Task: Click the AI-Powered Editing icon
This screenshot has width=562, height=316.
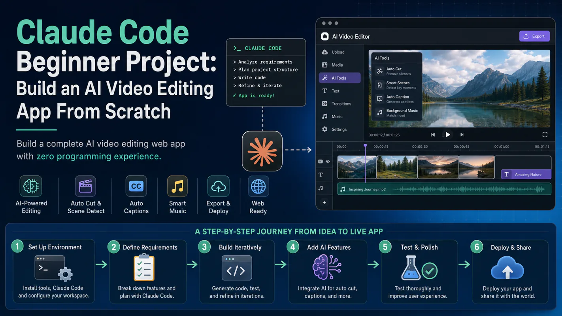Action: point(31,186)
